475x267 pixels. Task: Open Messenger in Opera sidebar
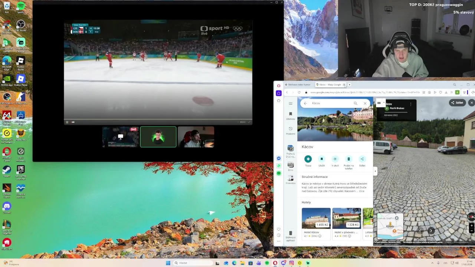[x=279, y=158]
